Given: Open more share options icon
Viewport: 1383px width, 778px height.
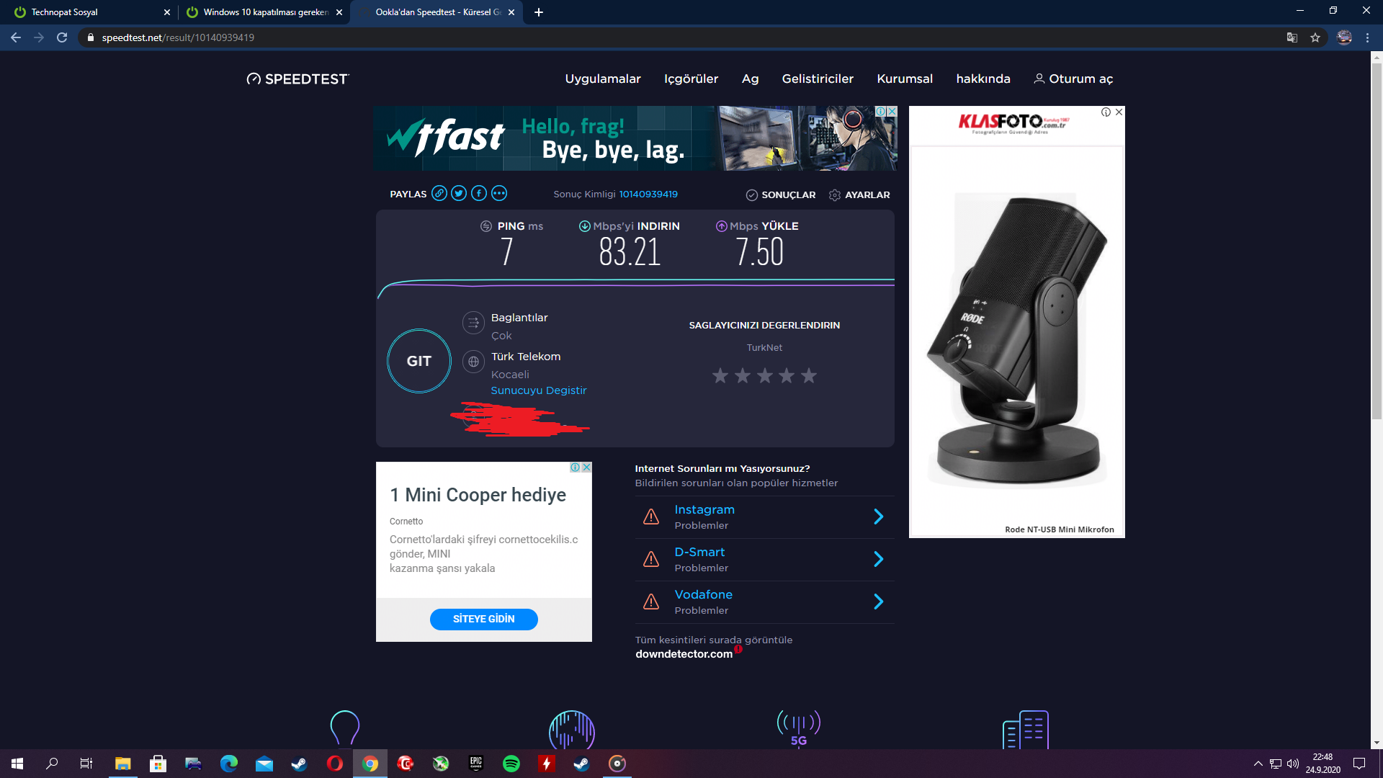Looking at the screenshot, I should point(499,194).
